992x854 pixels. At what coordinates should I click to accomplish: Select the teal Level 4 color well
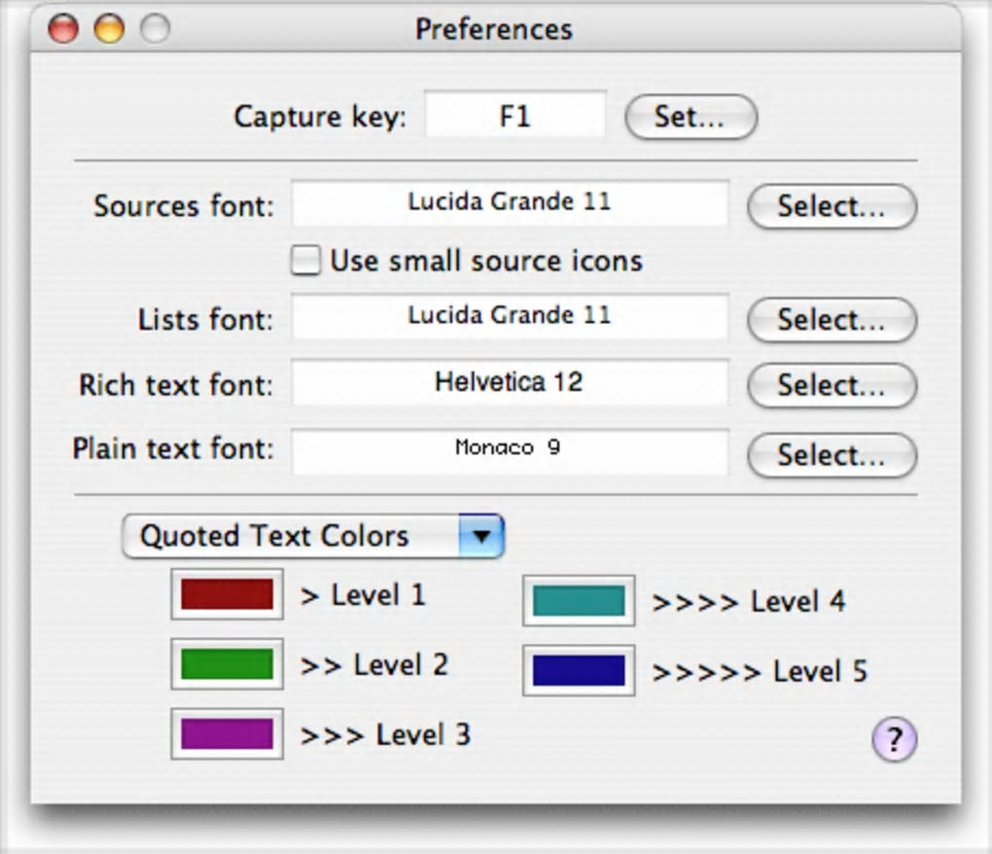coord(579,601)
